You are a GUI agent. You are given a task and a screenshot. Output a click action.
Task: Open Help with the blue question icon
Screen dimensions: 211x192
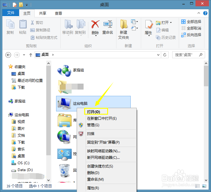point(205,13)
